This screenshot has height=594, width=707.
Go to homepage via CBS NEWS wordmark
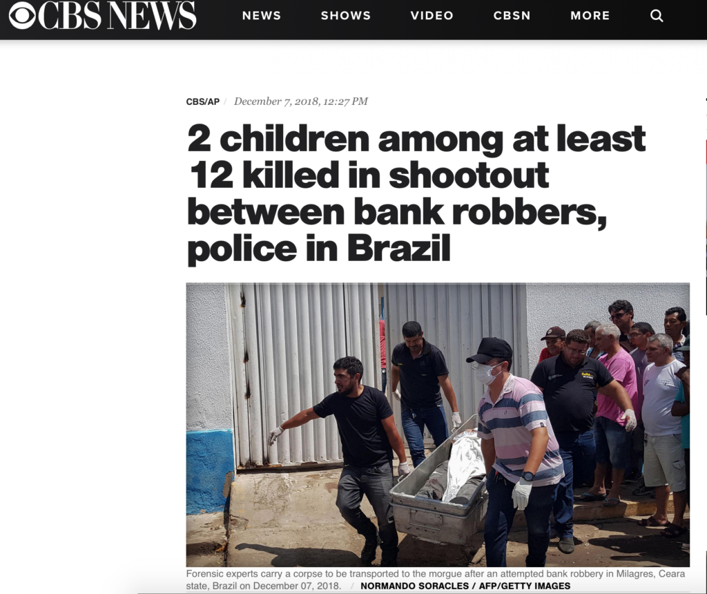117,15
